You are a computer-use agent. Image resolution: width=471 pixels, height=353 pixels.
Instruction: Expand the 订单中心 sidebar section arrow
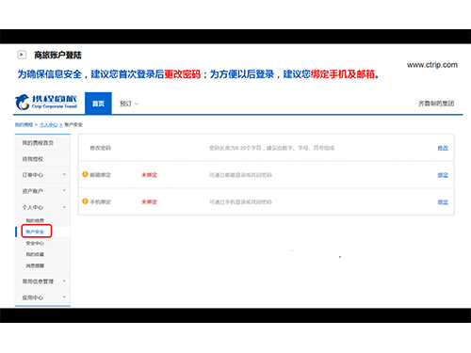click(x=64, y=174)
